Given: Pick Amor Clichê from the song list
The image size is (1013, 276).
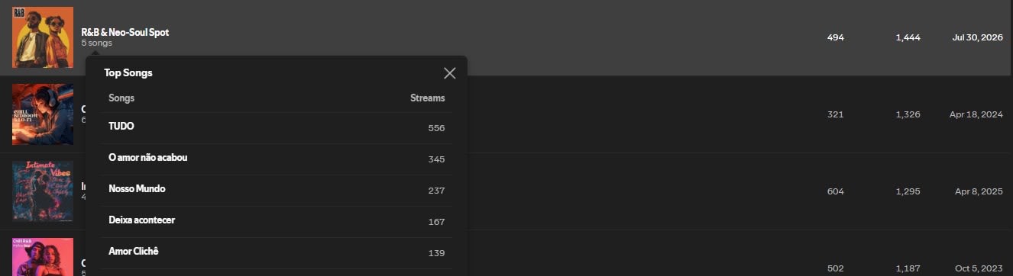Looking at the screenshot, I should point(277,252).
